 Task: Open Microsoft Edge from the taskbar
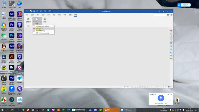(x=68, y=110)
